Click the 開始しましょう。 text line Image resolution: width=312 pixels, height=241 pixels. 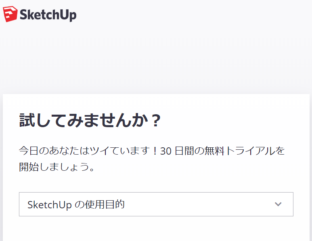[x=57, y=167]
